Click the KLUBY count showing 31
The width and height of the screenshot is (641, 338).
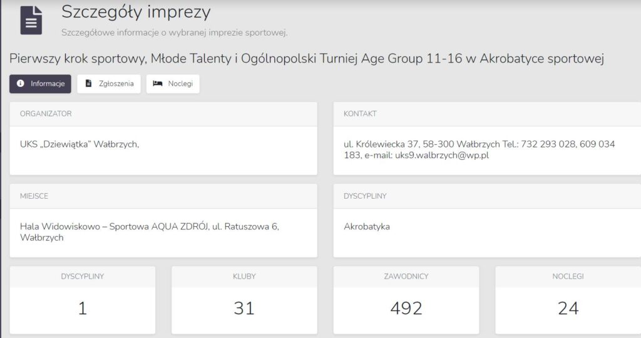244,308
